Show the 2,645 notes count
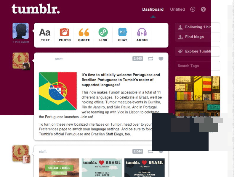The image size is (237, 177). 138,58
